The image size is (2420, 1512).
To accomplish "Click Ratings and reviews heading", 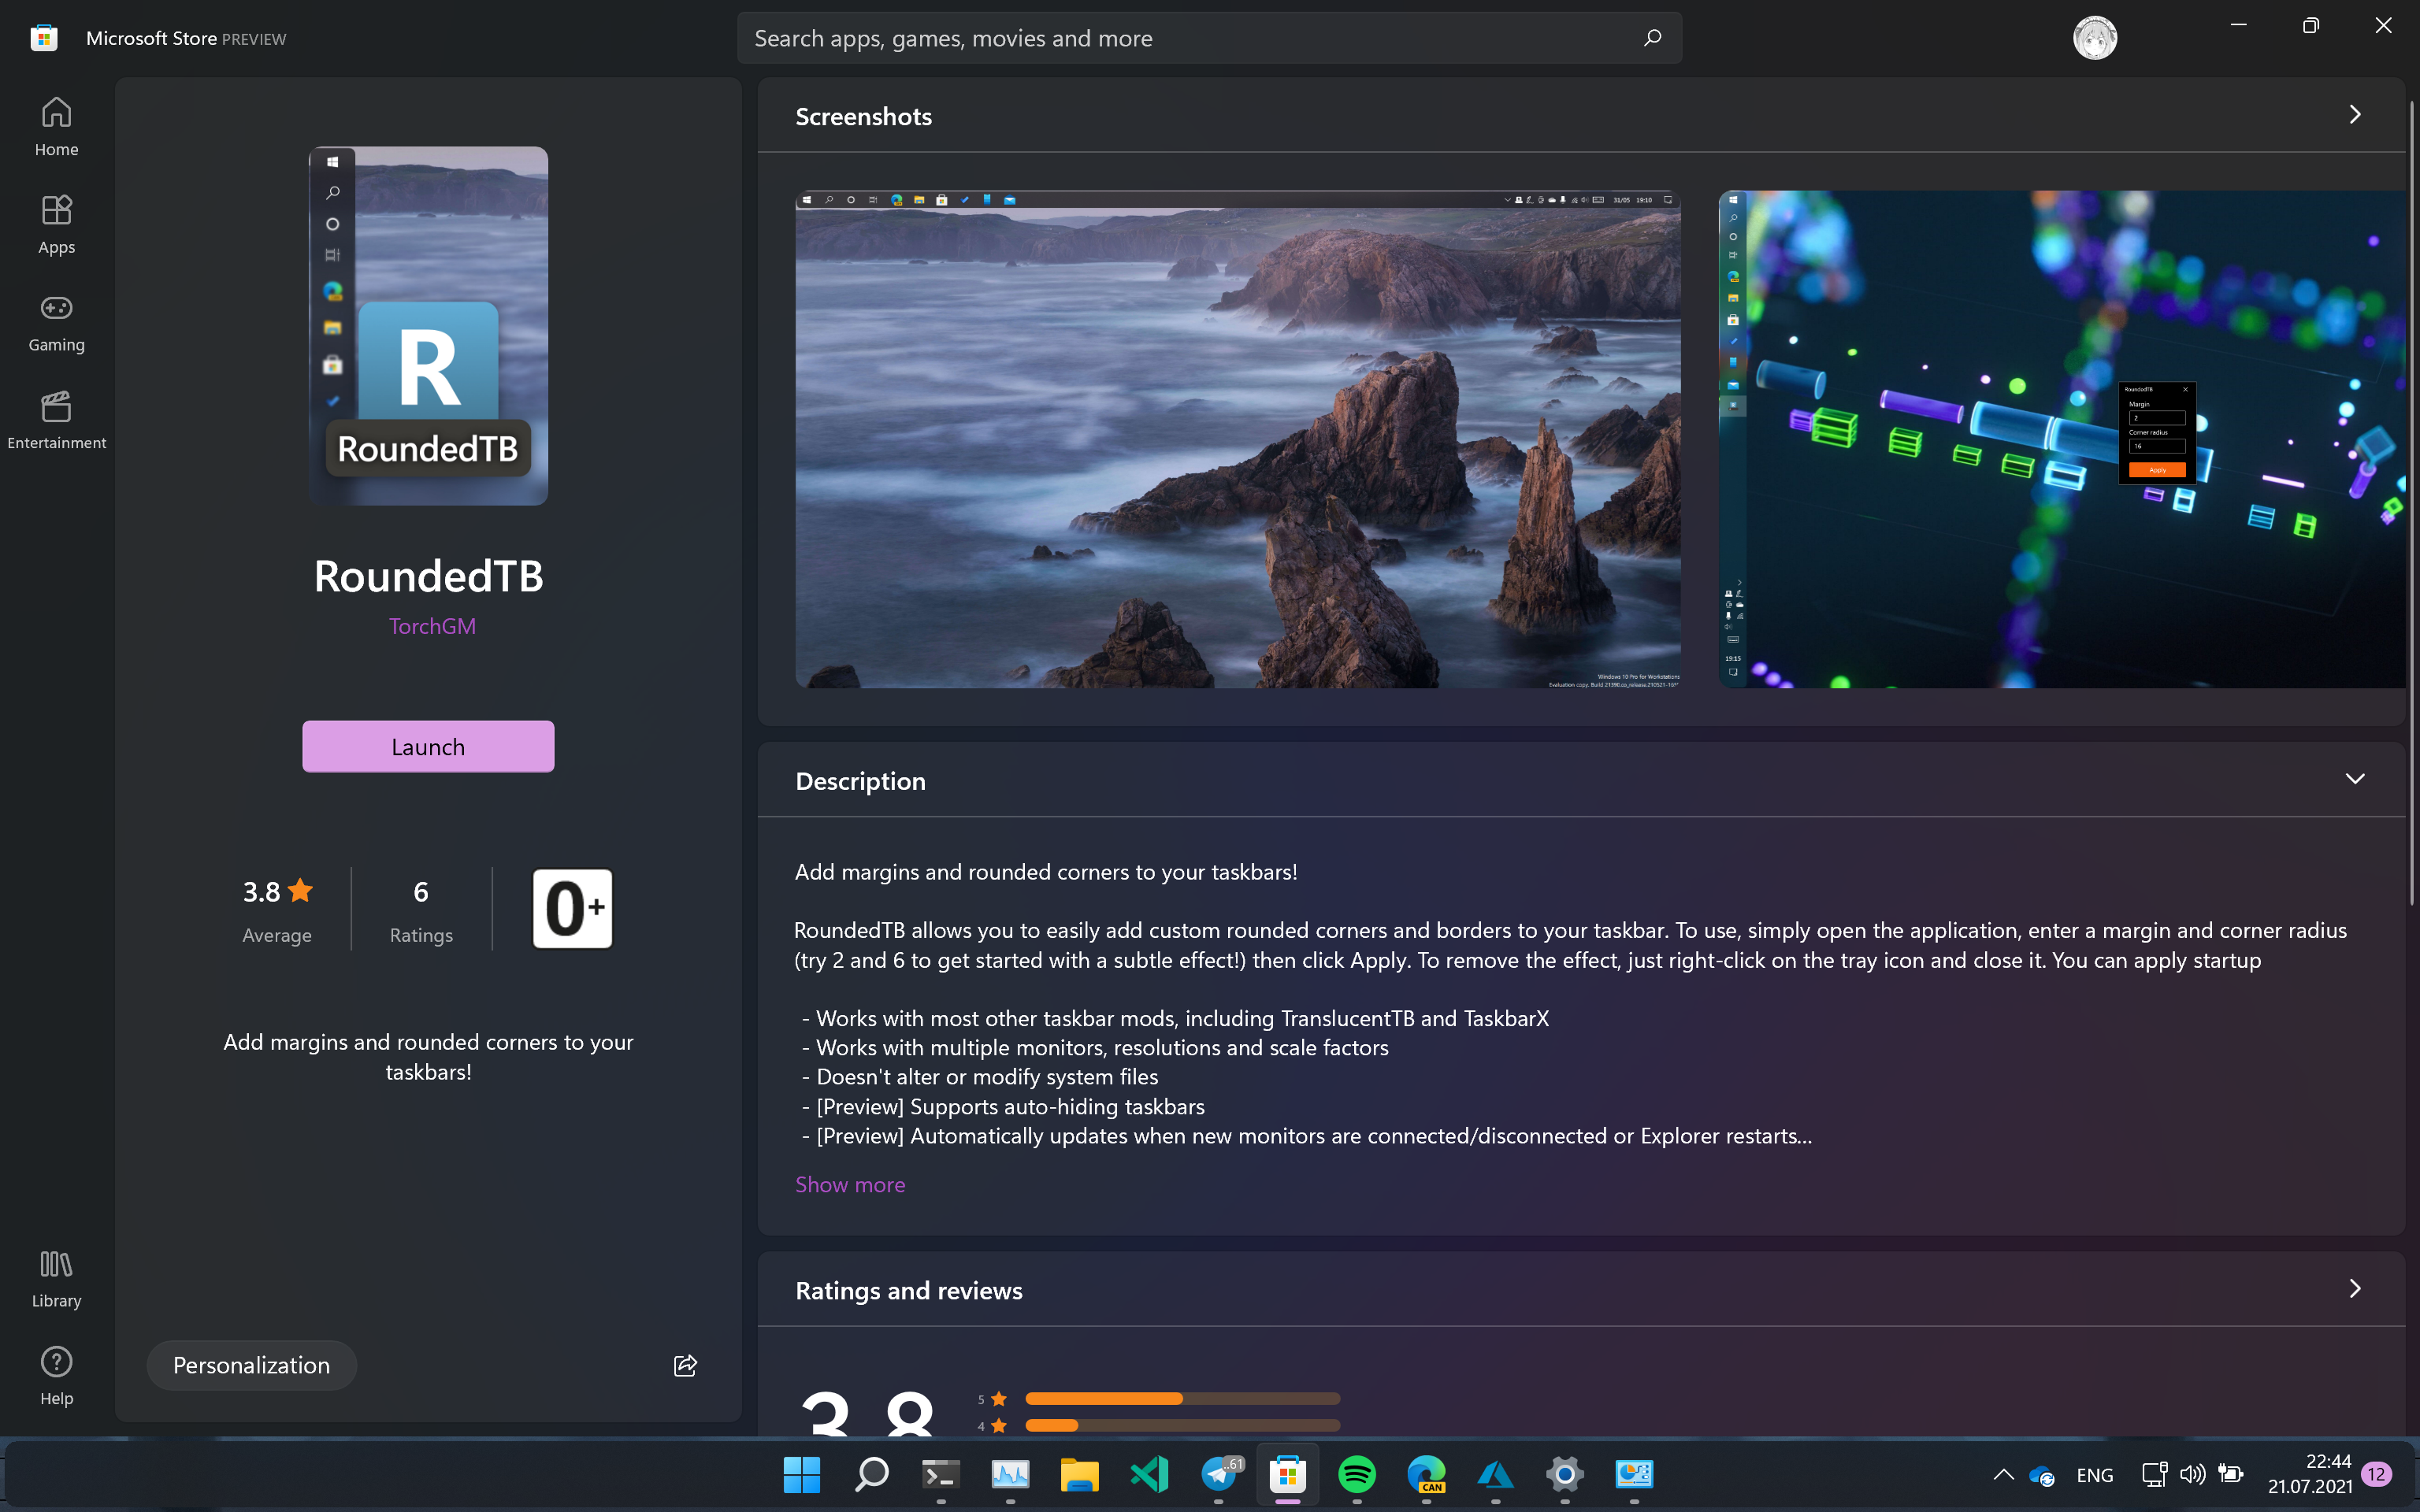I will 909,1290.
